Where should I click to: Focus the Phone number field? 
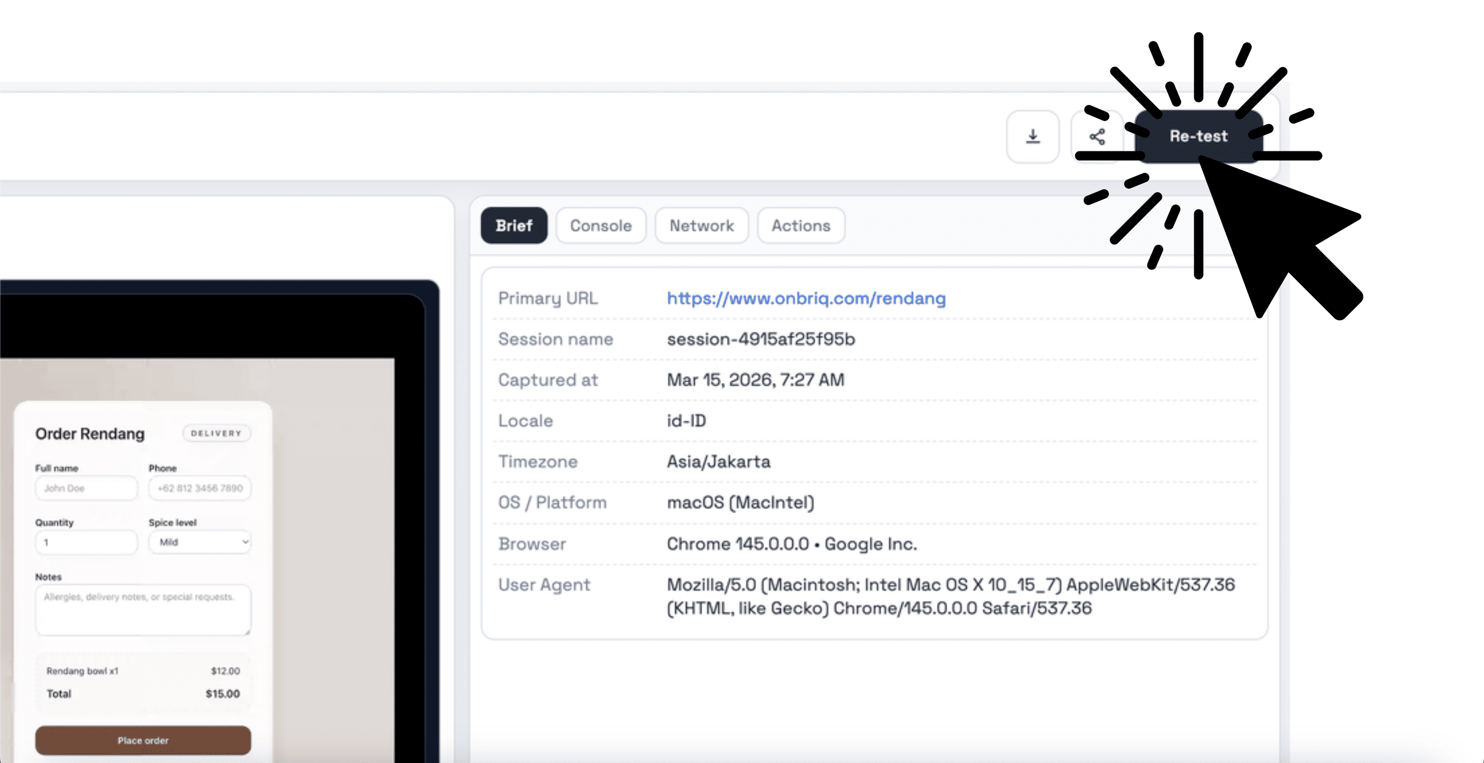pyautogui.click(x=199, y=488)
